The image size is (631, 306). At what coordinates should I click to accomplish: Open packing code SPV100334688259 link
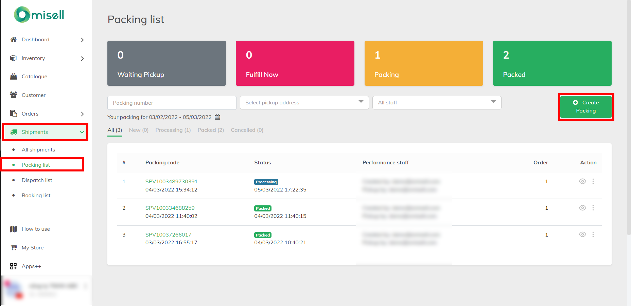tap(170, 208)
